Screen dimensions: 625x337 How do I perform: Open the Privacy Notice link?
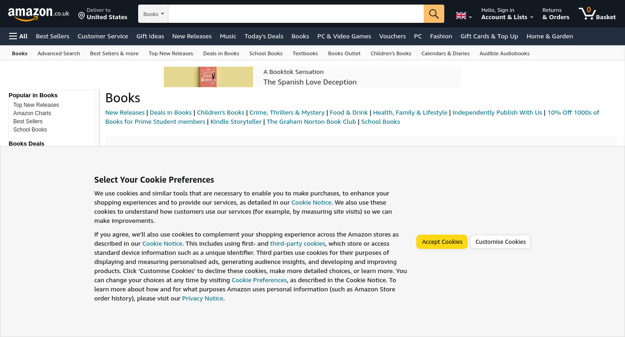click(203, 298)
